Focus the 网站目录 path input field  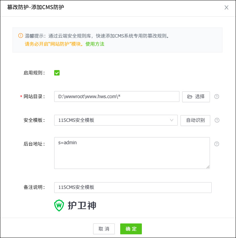[116, 96]
